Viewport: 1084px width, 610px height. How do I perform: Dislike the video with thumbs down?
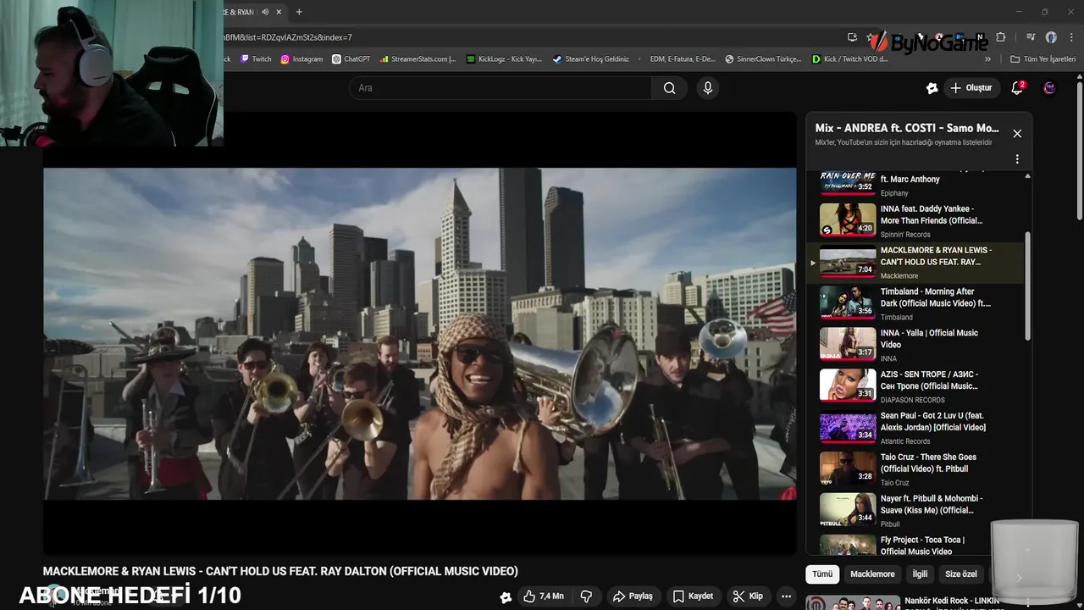click(x=586, y=596)
